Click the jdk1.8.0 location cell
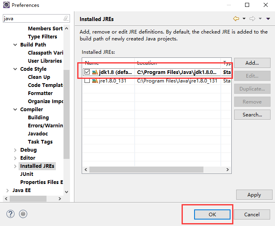This screenshot has height=226, width=275. click(x=177, y=72)
